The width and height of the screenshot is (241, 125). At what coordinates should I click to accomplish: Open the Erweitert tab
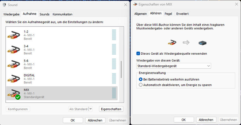(182, 14)
